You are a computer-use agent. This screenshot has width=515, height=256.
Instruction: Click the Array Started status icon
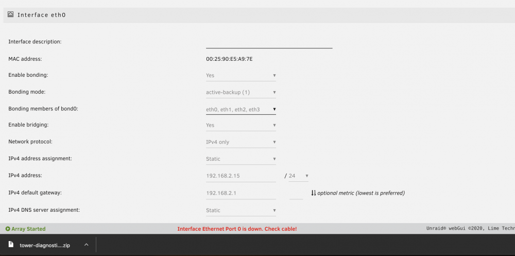[8, 229]
